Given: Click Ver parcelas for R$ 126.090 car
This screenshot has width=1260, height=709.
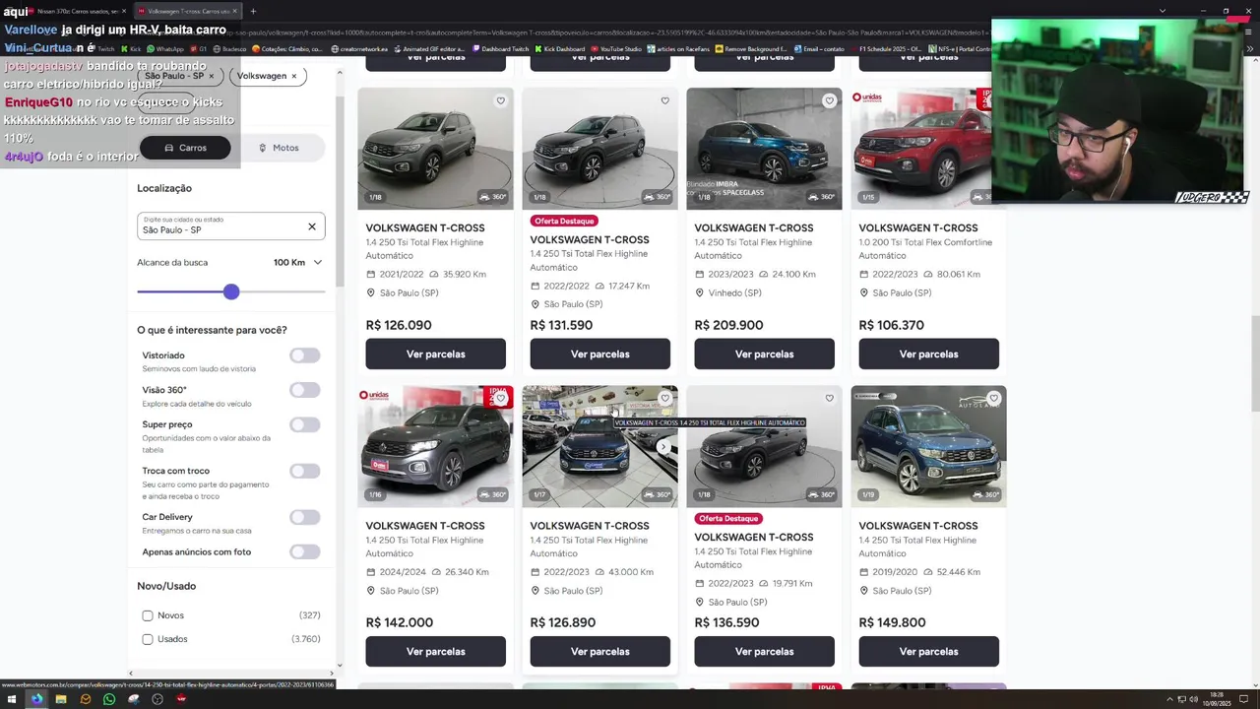Looking at the screenshot, I should pyautogui.click(x=435, y=354).
